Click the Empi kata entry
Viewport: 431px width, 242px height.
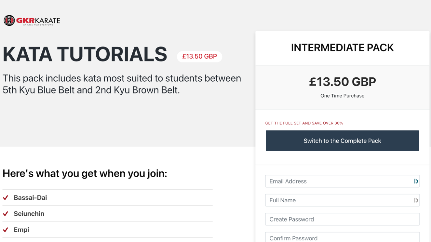point(22,230)
